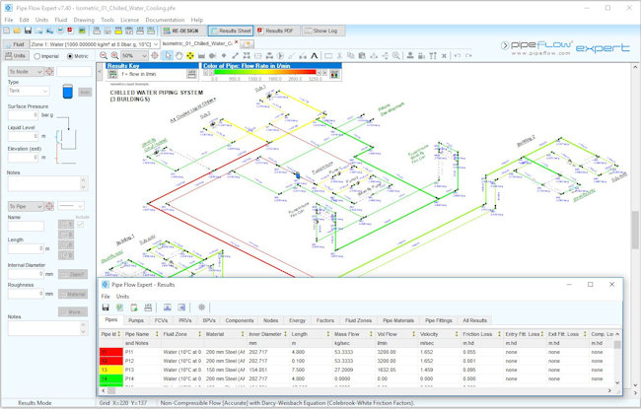Click the cut scissors icon
The height and width of the screenshot is (409, 641).
pyautogui.click(x=339, y=55)
